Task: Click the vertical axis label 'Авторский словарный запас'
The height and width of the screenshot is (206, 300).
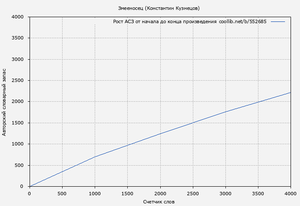Action: 5,102
